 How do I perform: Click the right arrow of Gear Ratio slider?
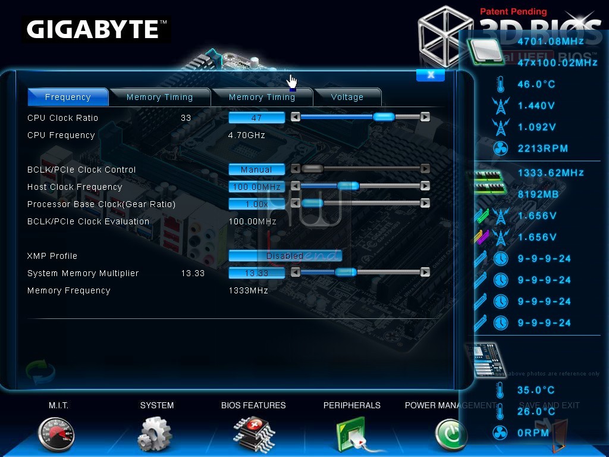click(x=425, y=204)
